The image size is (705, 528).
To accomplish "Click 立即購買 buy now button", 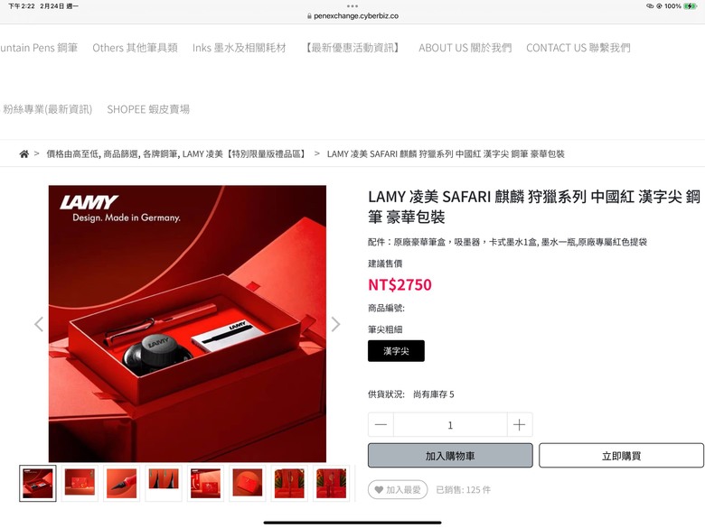I will tap(621, 456).
